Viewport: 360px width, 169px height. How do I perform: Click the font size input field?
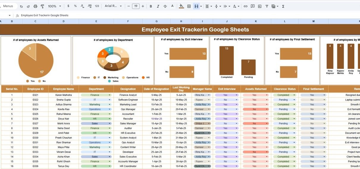(136, 6)
